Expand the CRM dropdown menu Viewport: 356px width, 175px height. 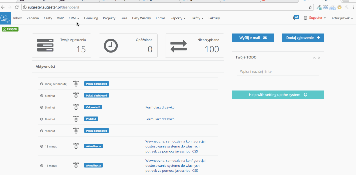click(74, 18)
